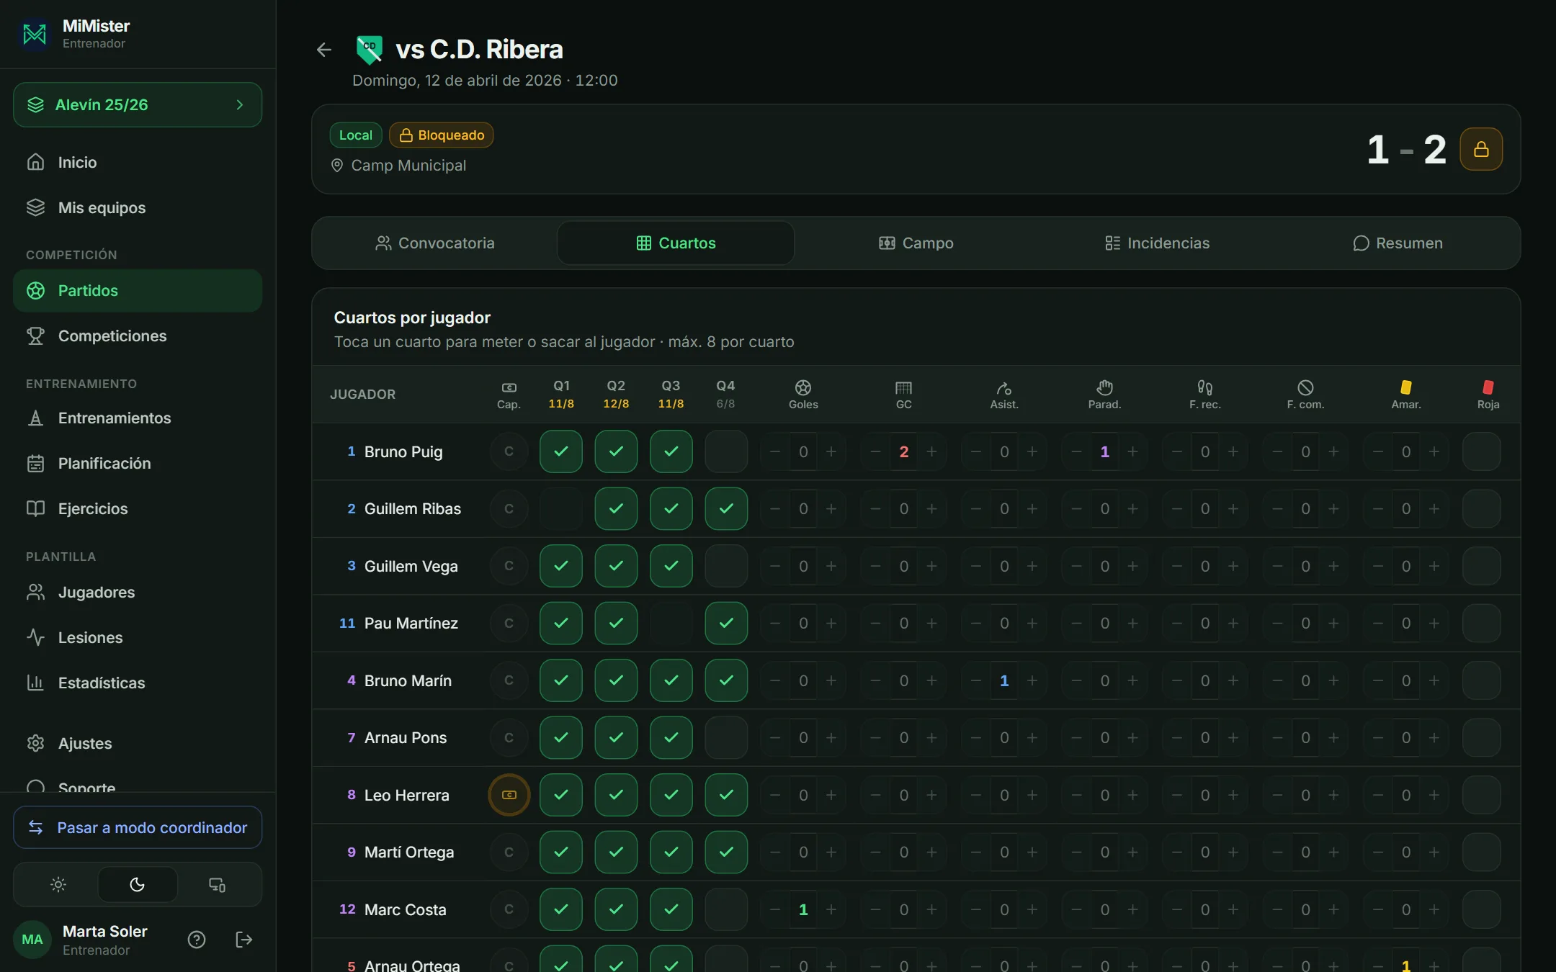Go back using the arrow beside vs C.D. Ribera
This screenshot has width=1556, height=972.
click(x=324, y=50)
